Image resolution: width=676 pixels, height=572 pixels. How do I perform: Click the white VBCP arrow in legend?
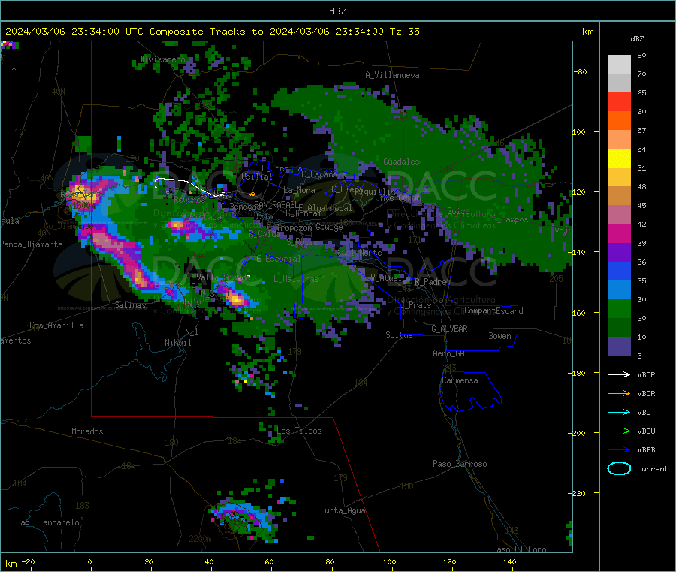click(x=619, y=374)
